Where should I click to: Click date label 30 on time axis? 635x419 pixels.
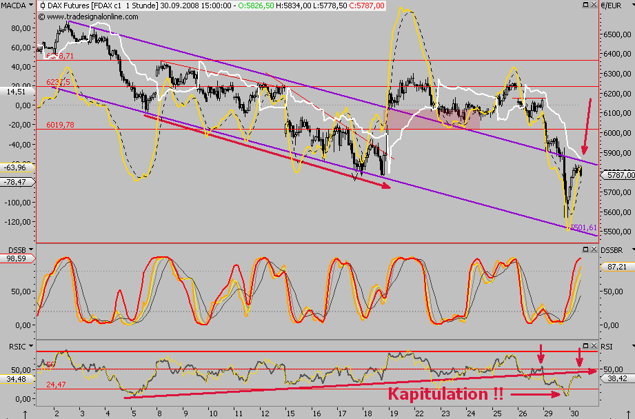coord(574,413)
